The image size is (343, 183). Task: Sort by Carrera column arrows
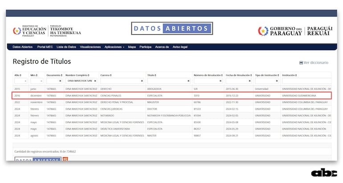tap(111, 75)
